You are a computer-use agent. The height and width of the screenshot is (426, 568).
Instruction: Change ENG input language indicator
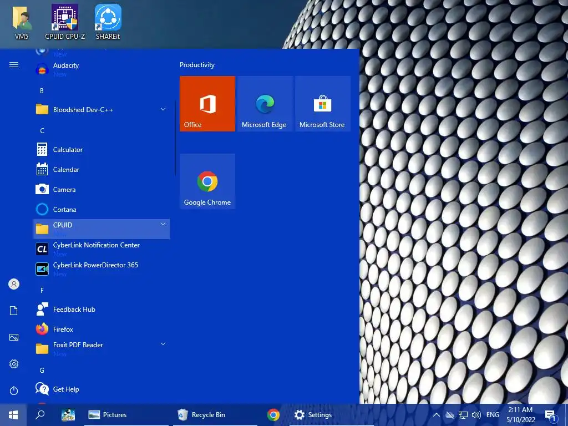click(x=493, y=415)
